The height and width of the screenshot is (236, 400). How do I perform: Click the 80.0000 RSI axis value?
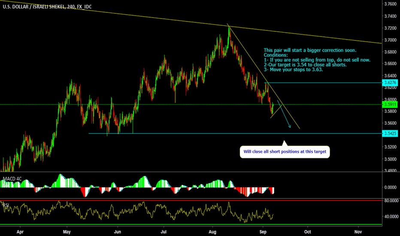(x=391, y=201)
